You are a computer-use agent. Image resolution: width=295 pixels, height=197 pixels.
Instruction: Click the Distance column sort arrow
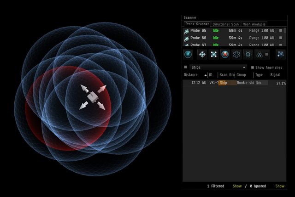pyautogui.click(x=206, y=75)
